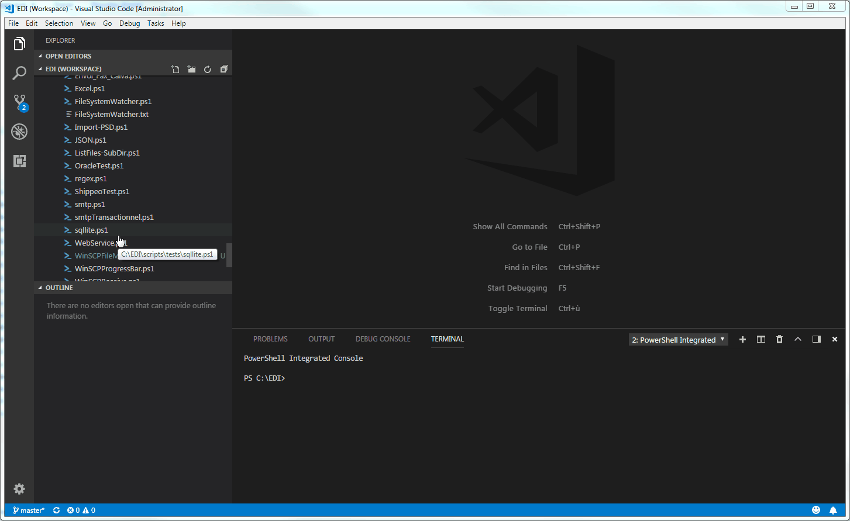The image size is (850, 521).
Task: Split the terminal pane
Action: click(760, 339)
